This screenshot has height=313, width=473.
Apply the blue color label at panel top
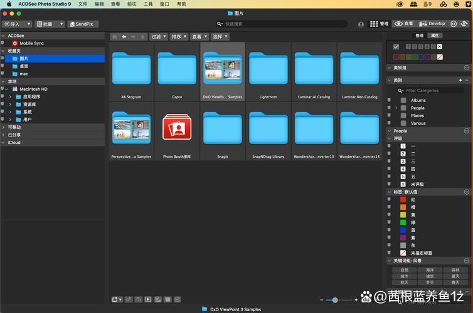coord(421,57)
